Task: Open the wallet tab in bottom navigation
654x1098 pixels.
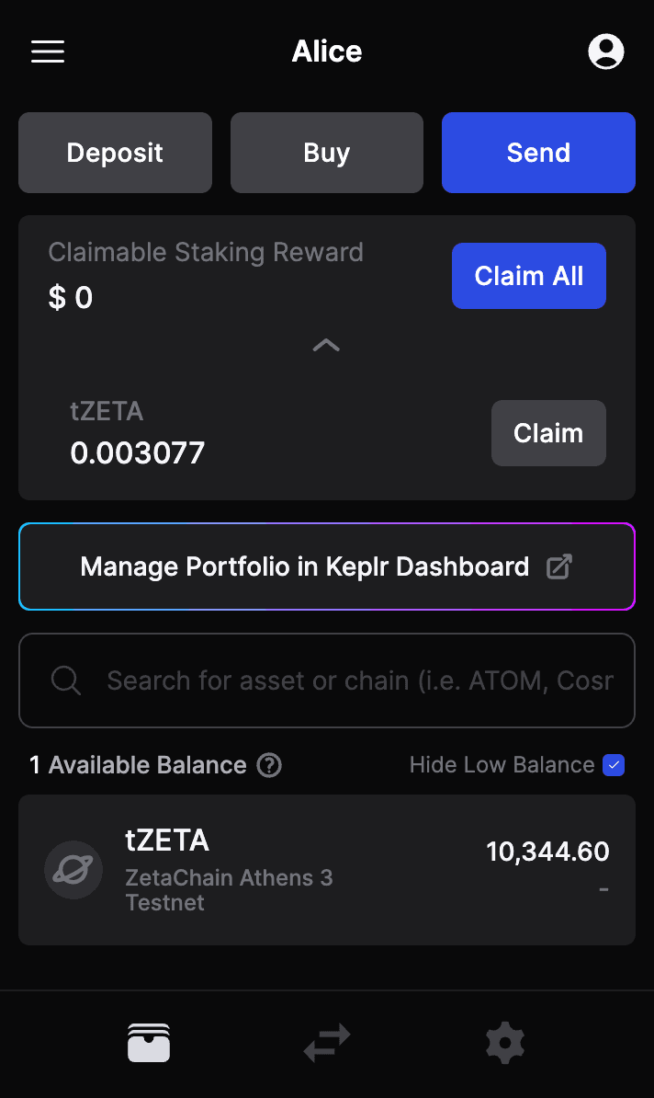Action: pyautogui.click(x=148, y=1042)
